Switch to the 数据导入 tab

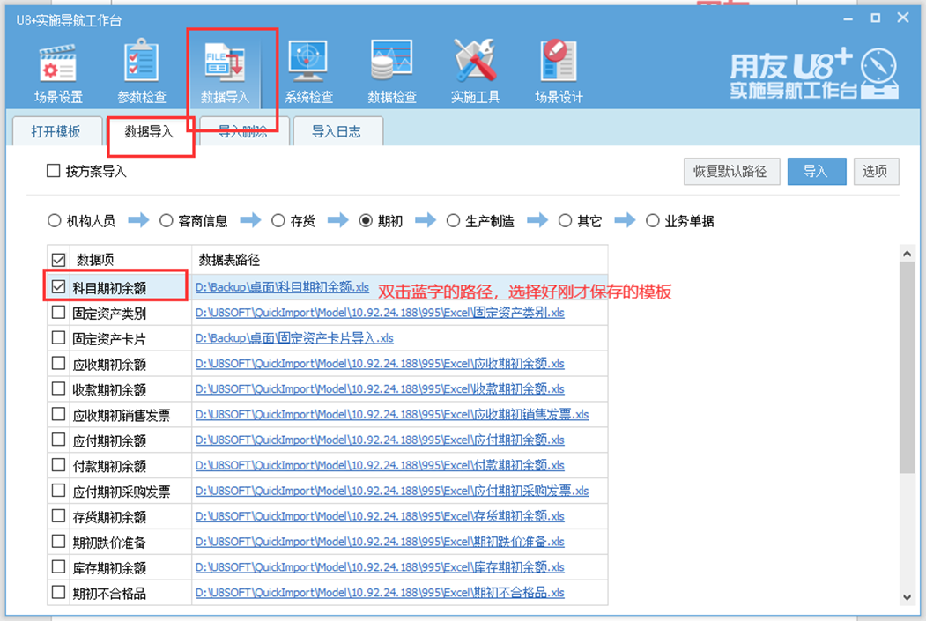point(149,131)
